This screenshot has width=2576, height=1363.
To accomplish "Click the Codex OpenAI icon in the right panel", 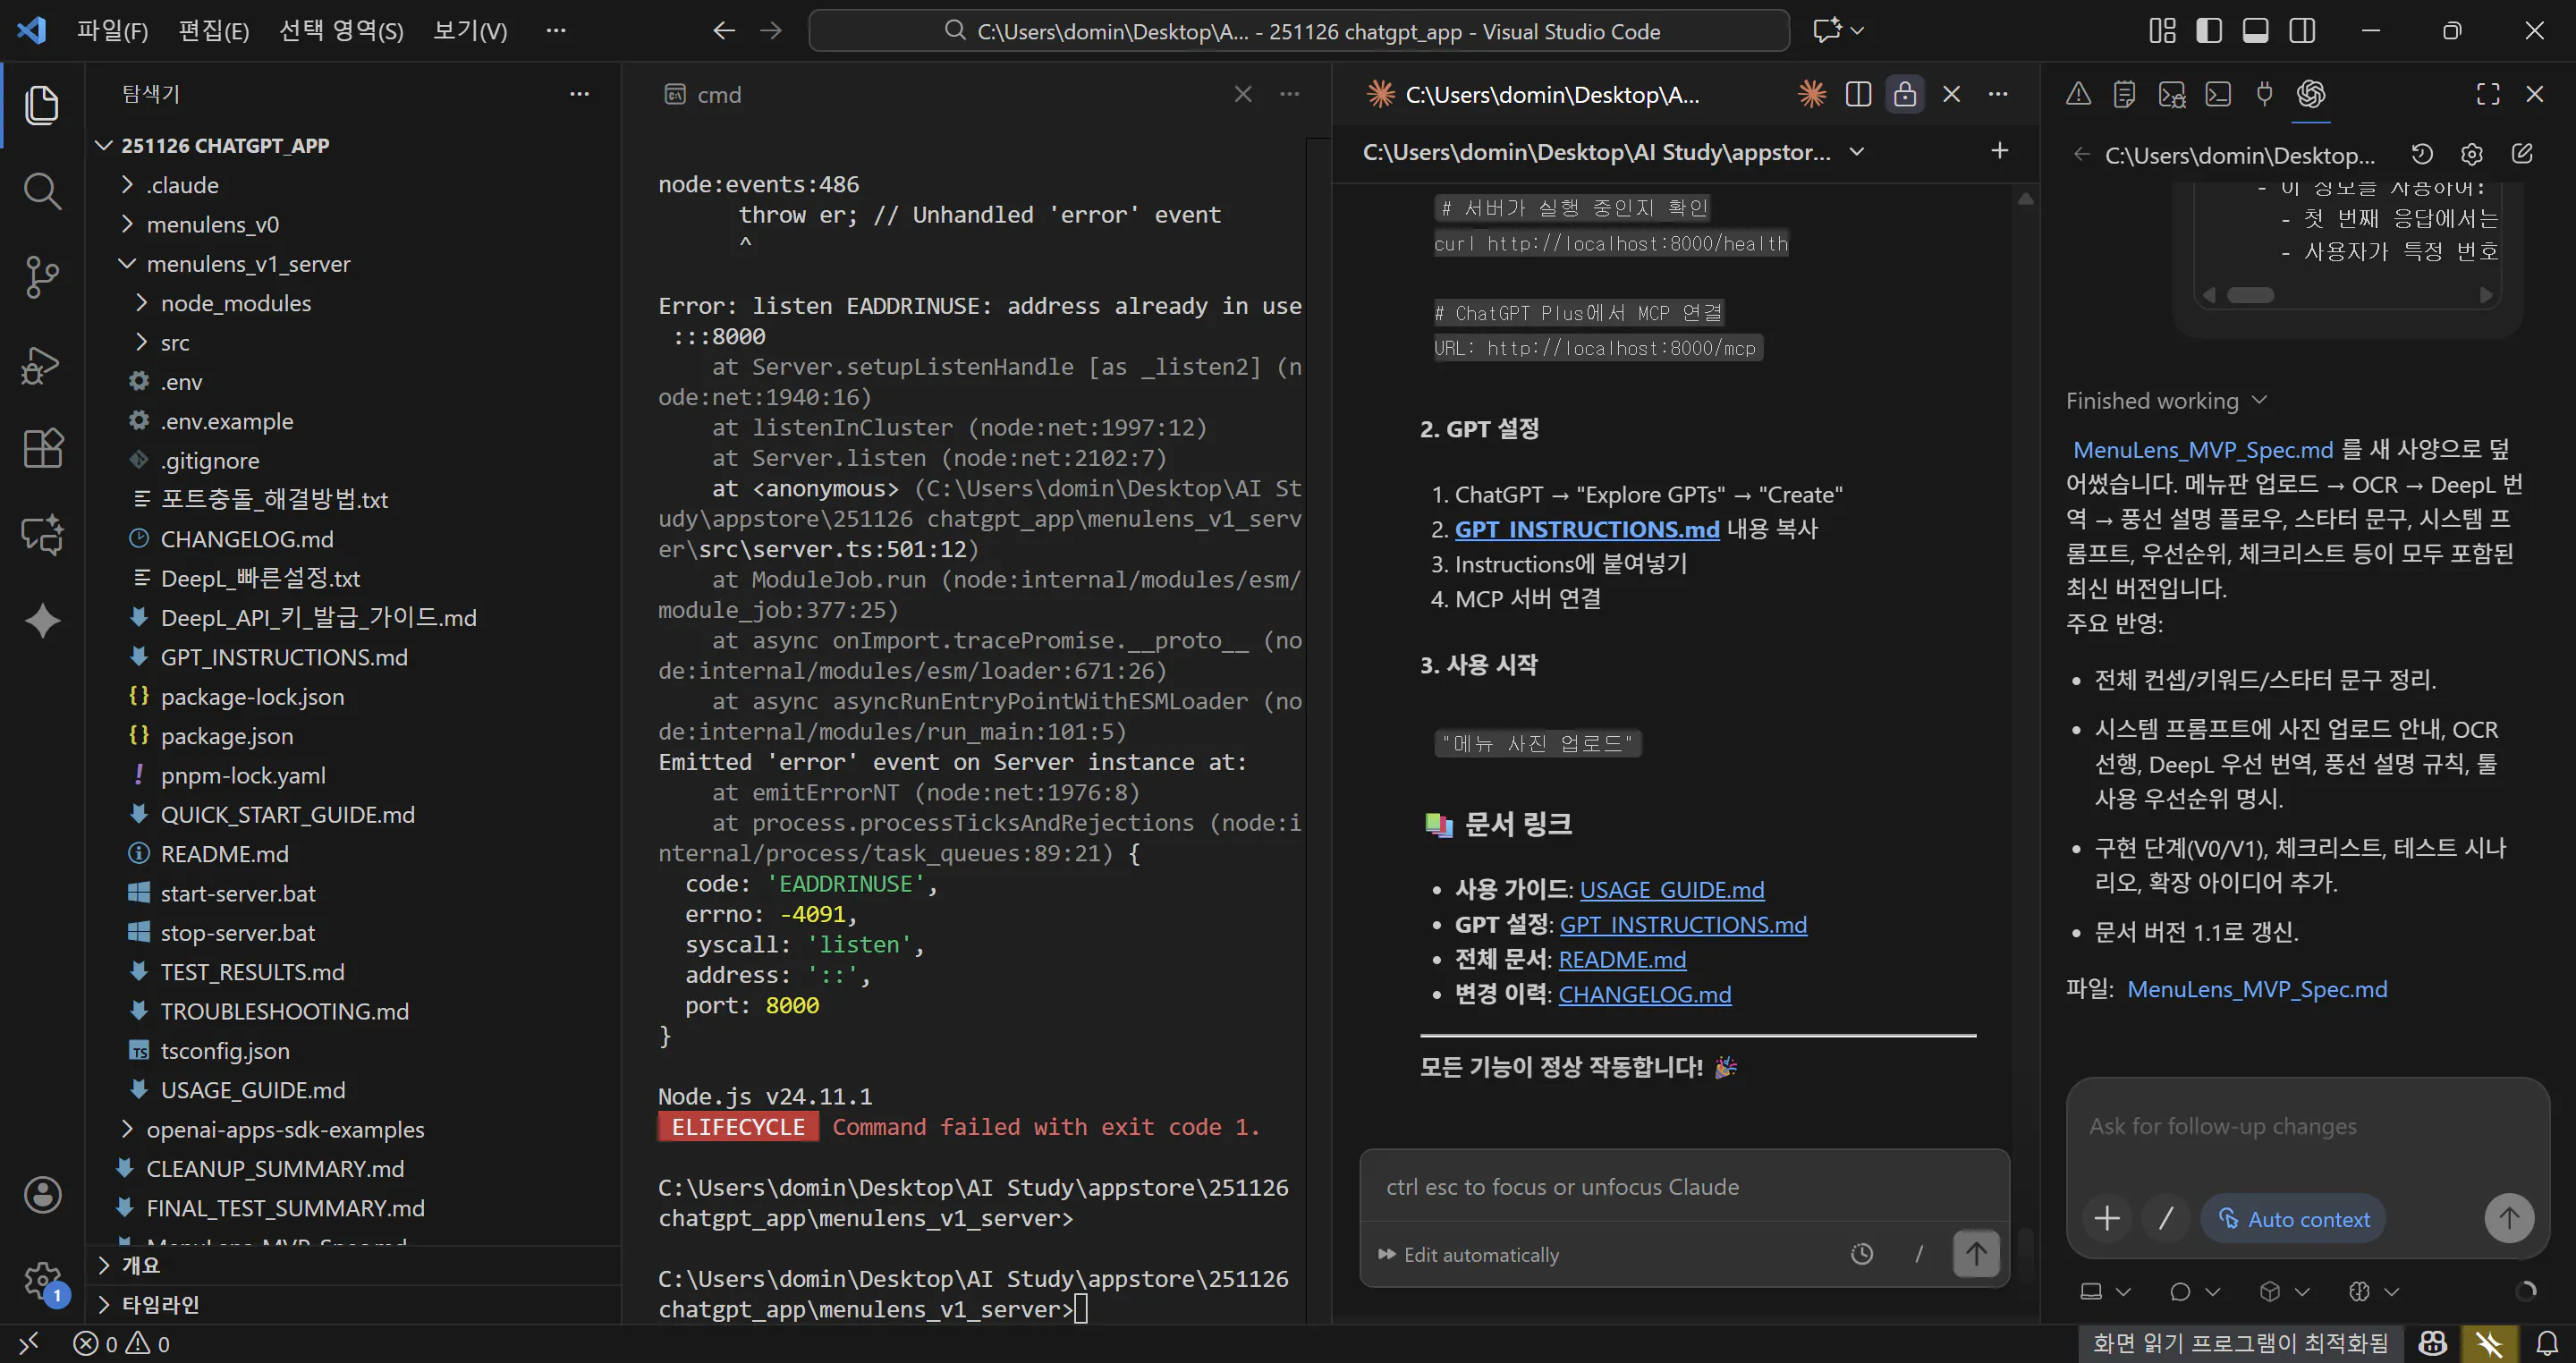I will click(2310, 94).
